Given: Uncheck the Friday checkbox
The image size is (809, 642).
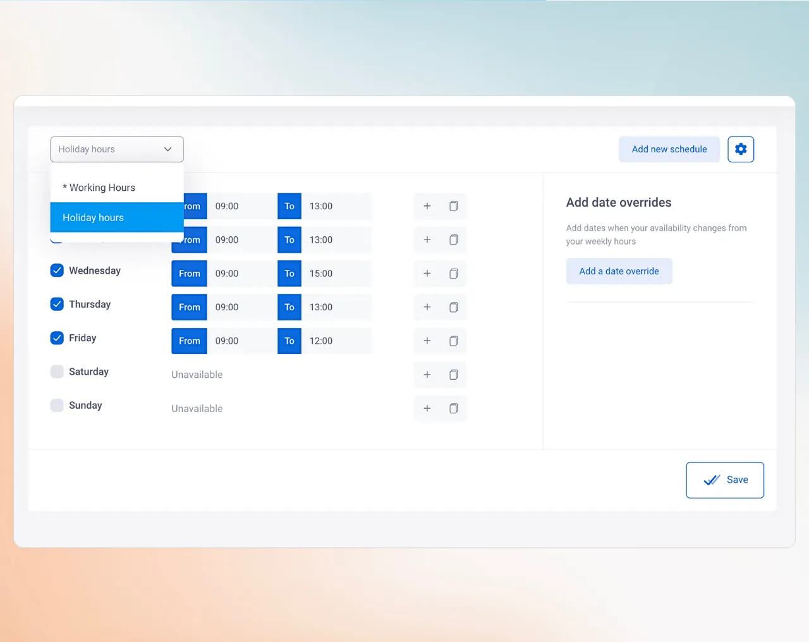Looking at the screenshot, I should pyautogui.click(x=57, y=338).
